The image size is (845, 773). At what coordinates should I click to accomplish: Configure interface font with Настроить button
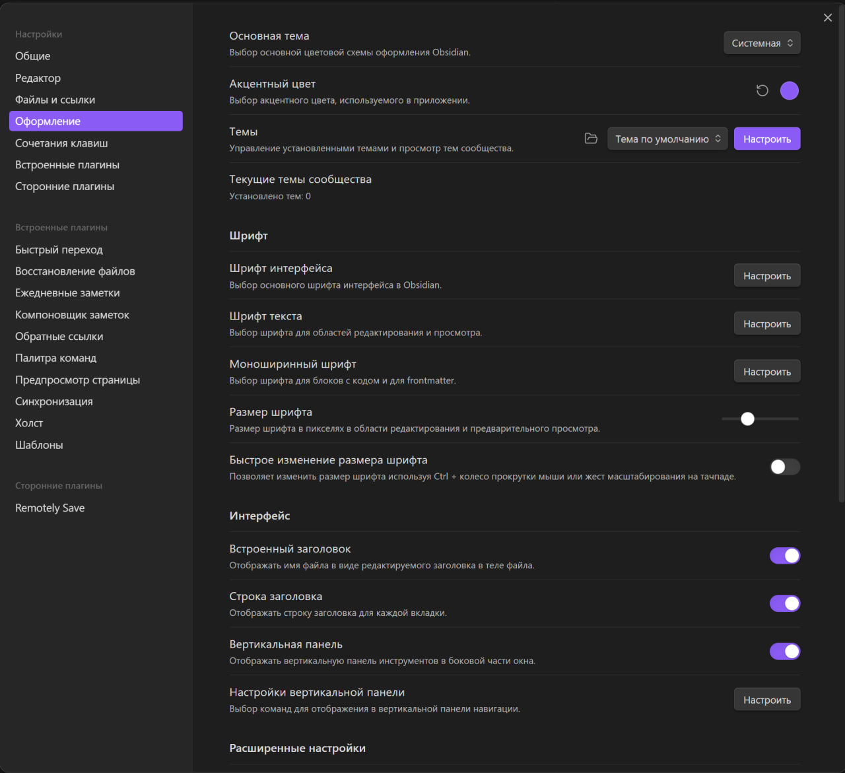[767, 276]
